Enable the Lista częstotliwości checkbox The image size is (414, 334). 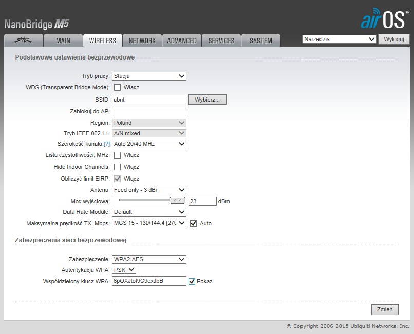click(x=117, y=155)
